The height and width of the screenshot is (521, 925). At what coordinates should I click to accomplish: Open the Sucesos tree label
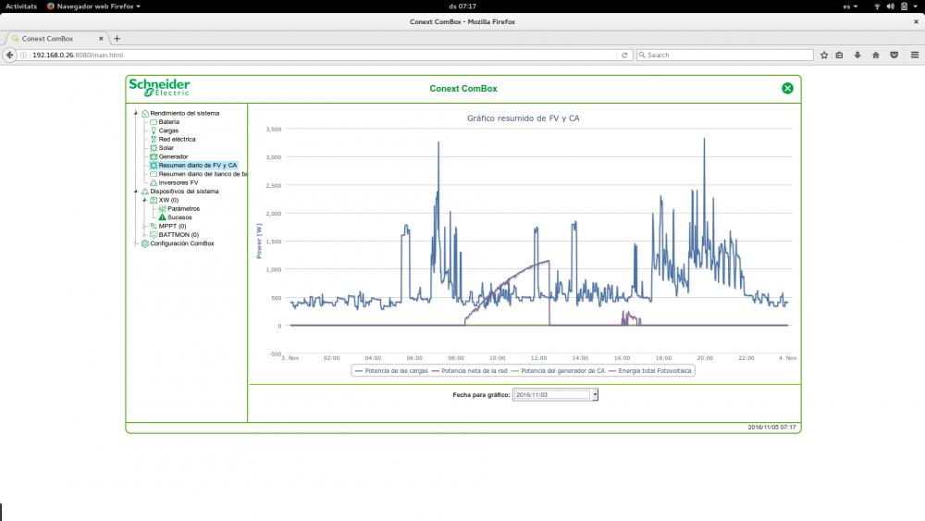tap(179, 217)
